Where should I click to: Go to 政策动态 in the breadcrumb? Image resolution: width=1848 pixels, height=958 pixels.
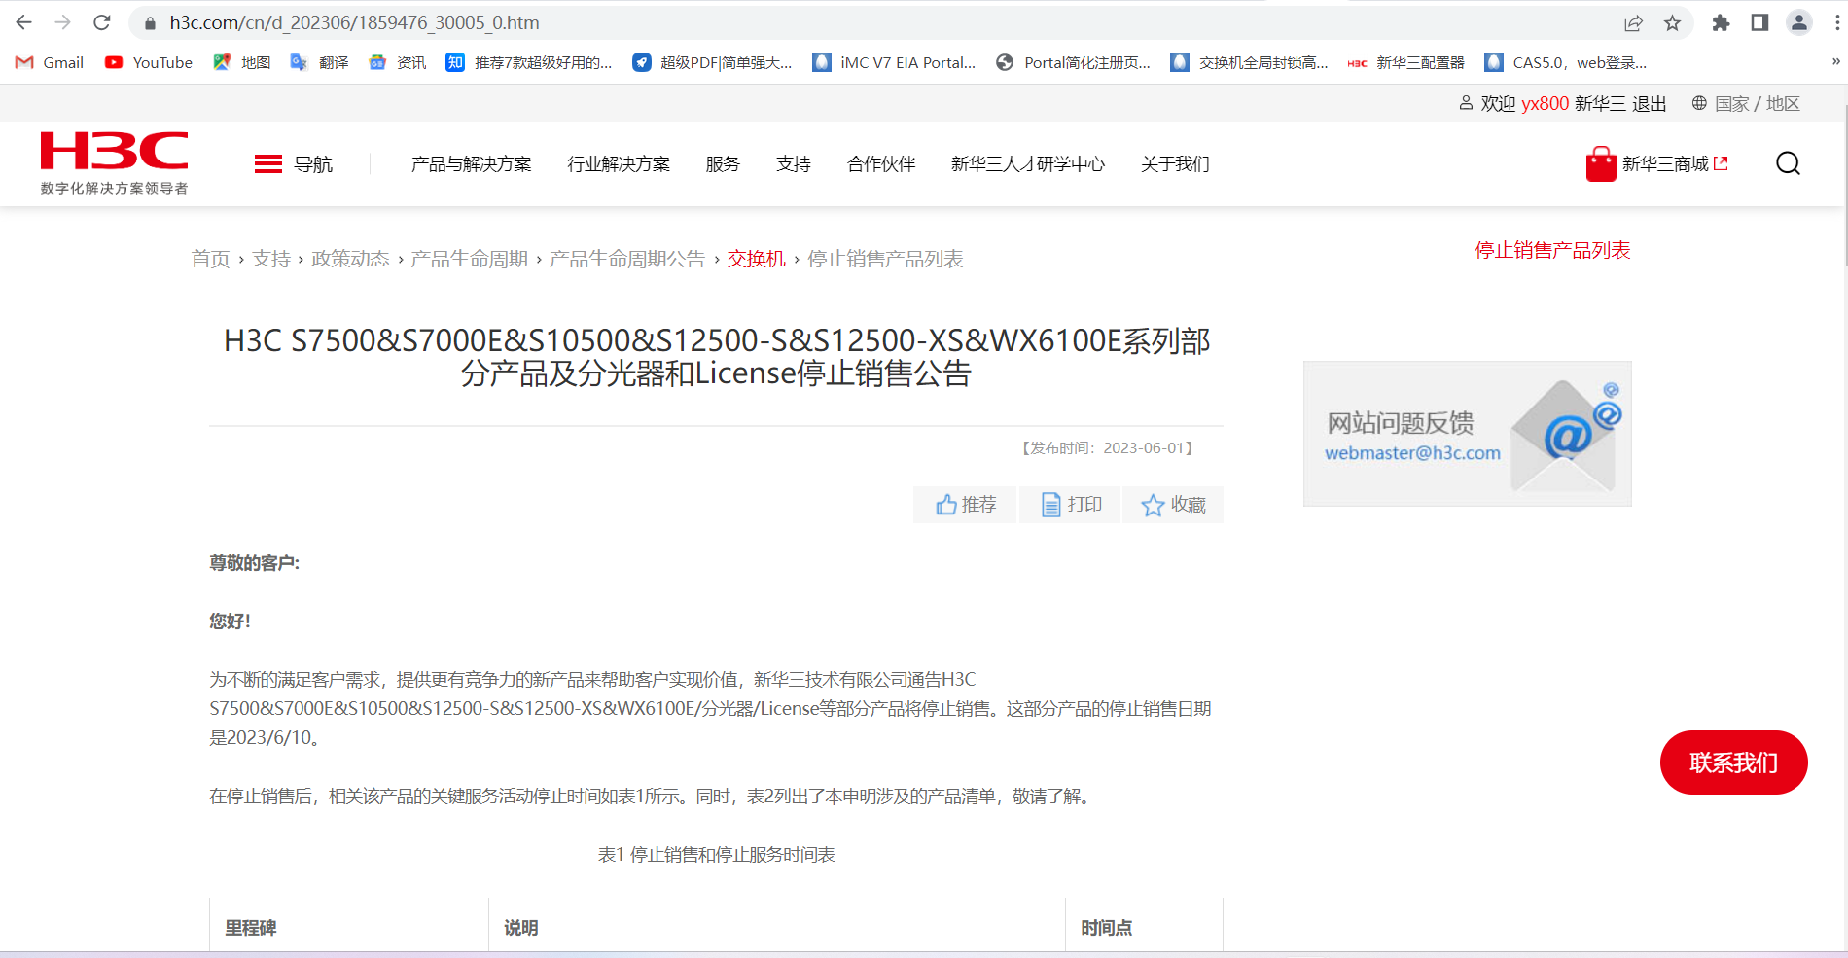point(350,259)
